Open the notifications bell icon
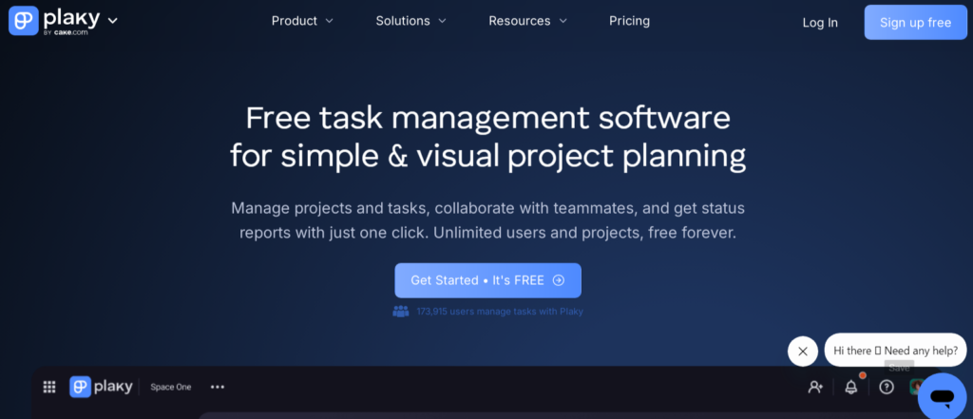This screenshot has width=973, height=419. 851,387
